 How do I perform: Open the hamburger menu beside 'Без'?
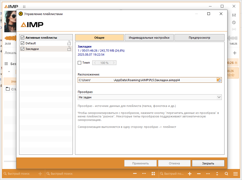[6, 64]
